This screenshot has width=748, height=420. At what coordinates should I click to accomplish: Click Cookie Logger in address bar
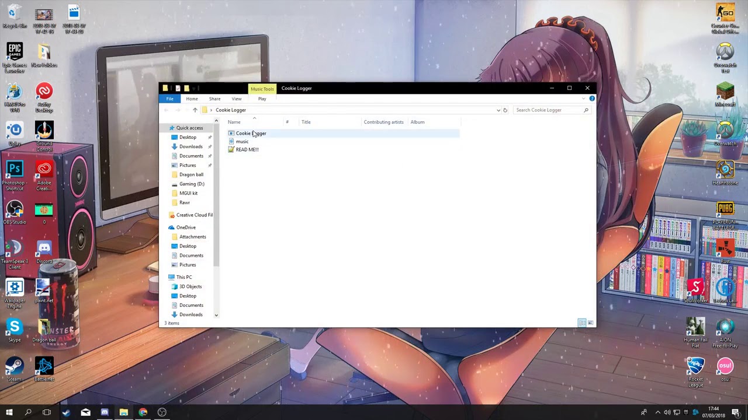coord(231,110)
